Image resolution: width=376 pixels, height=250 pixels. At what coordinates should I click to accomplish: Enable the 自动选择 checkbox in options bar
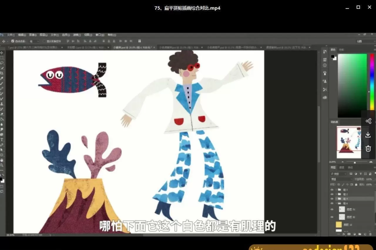tap(12, 41)
